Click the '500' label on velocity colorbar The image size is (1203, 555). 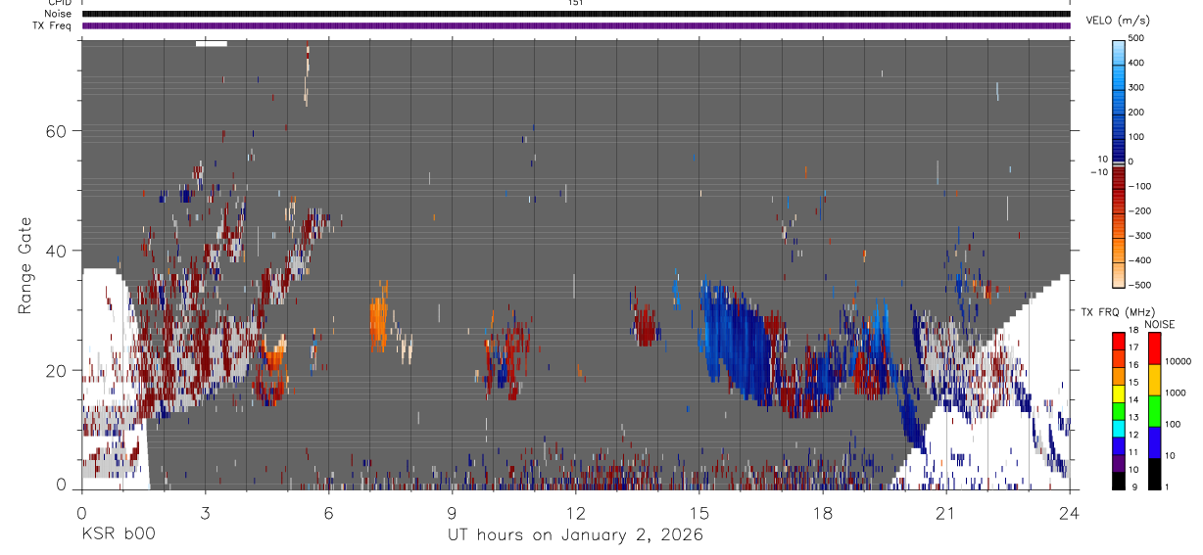(1137, 38)
